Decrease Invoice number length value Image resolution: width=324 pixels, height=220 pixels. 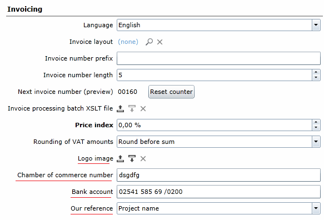point(316,78)
